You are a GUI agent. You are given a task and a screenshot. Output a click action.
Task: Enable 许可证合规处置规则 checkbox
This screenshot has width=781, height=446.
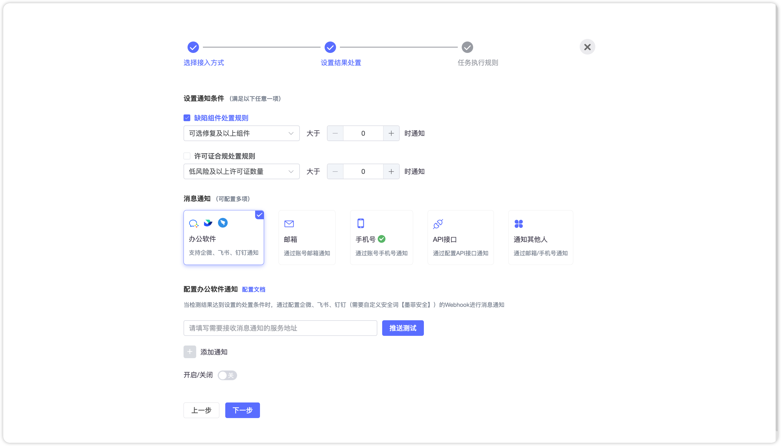187,156
